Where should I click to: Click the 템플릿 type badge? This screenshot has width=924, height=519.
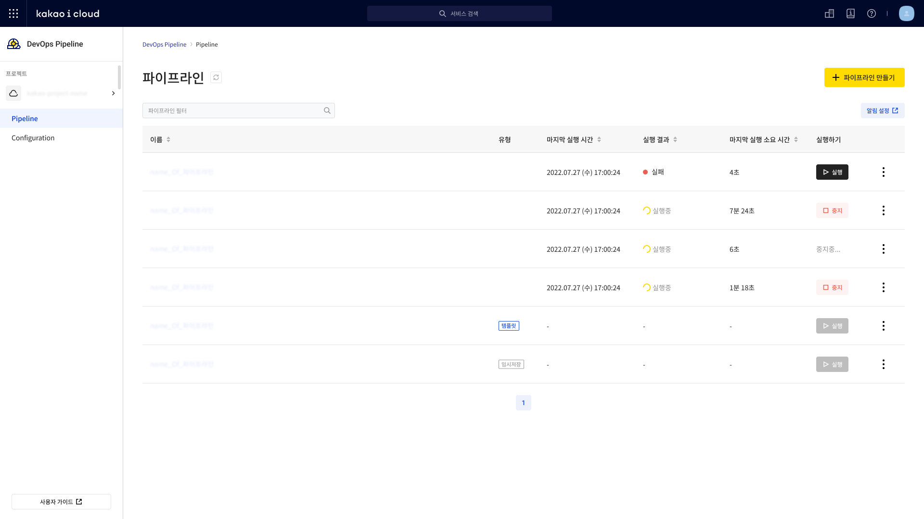[509, 326]
